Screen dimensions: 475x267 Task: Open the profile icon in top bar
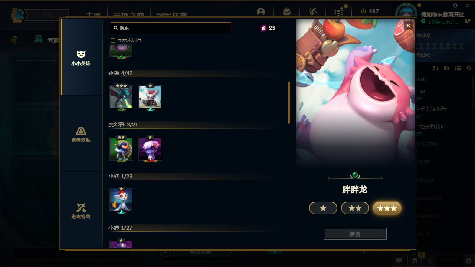[x=261, y=11]
